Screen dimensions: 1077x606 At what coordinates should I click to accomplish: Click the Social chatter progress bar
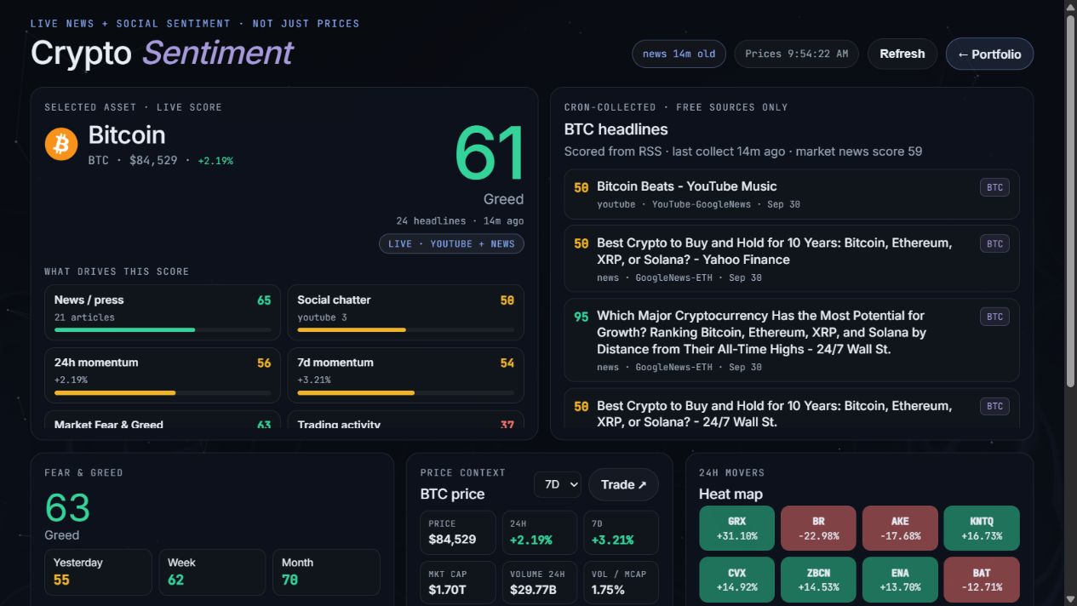pos(405,329)
